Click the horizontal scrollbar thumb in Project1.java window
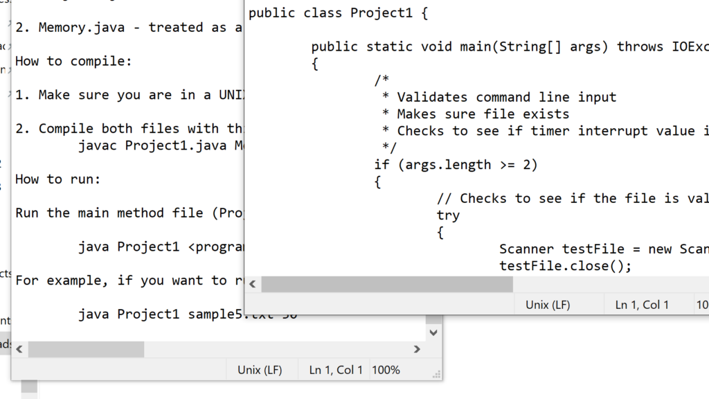The width and height of the screenshot is (709, 399). 388,283
